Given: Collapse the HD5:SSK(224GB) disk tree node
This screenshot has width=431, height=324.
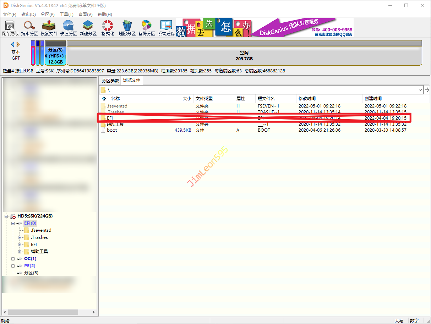Looking at the screenshot, I should point(6,216).
